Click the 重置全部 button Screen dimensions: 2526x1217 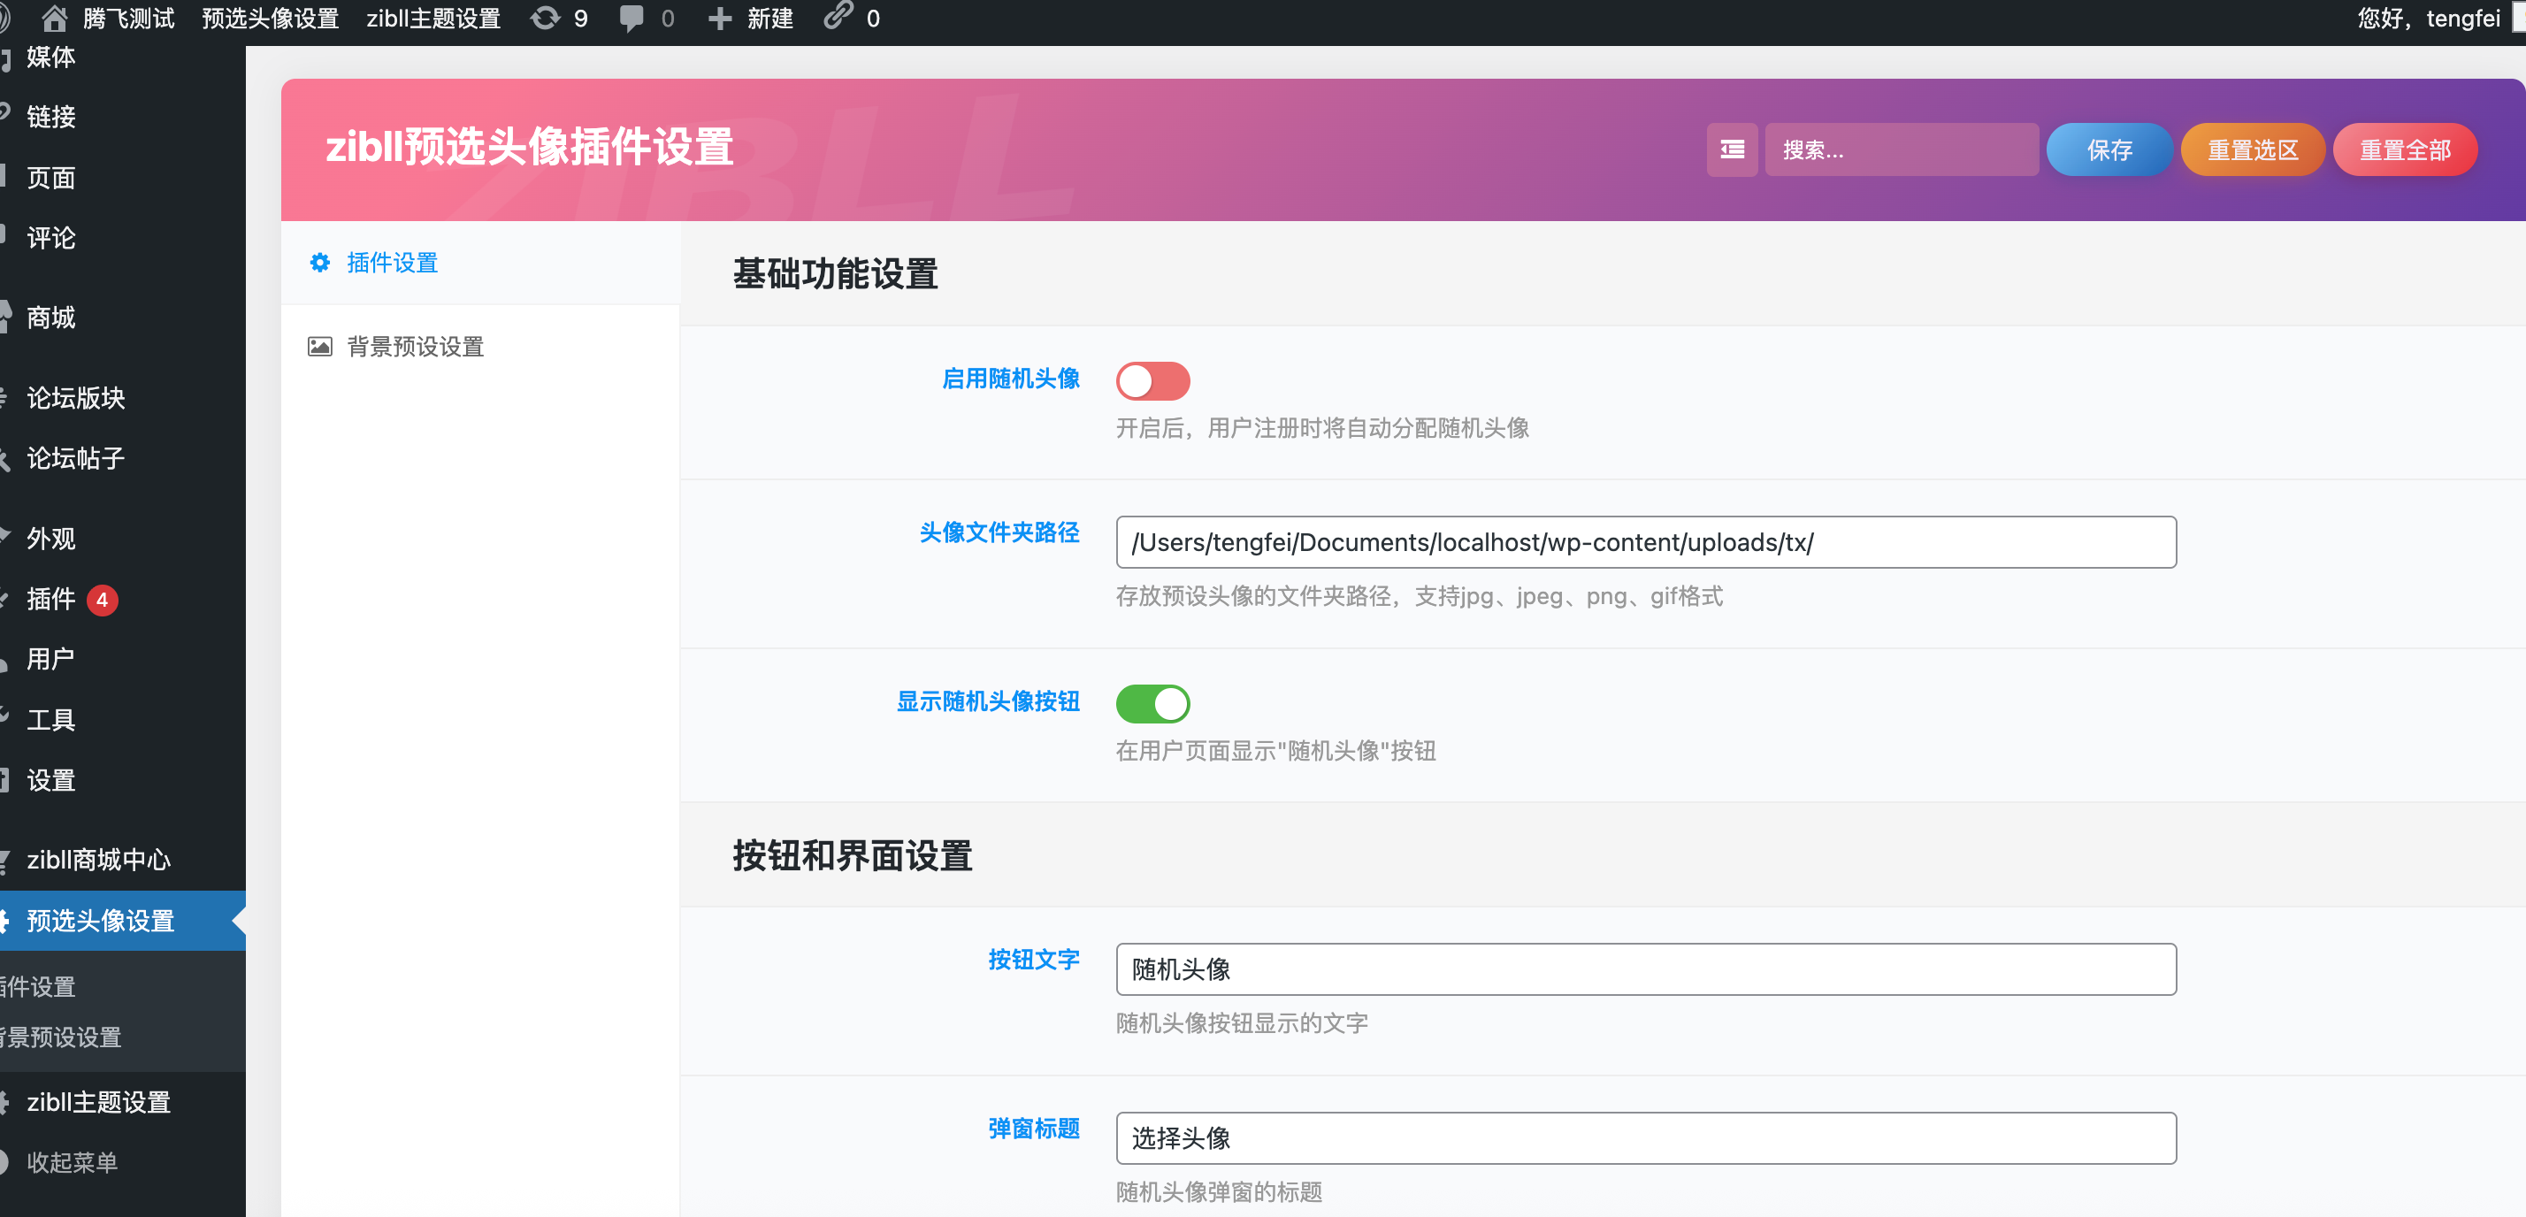2405,149
